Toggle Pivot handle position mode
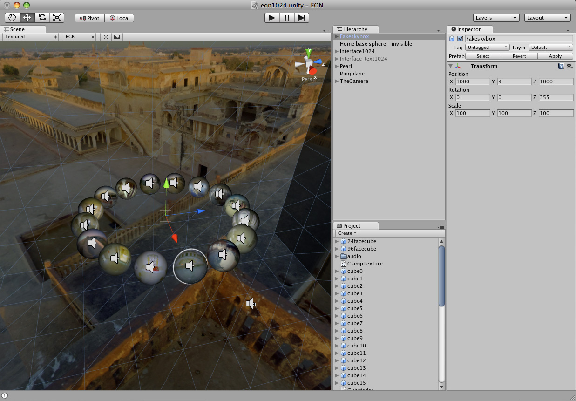 [89, 18]
